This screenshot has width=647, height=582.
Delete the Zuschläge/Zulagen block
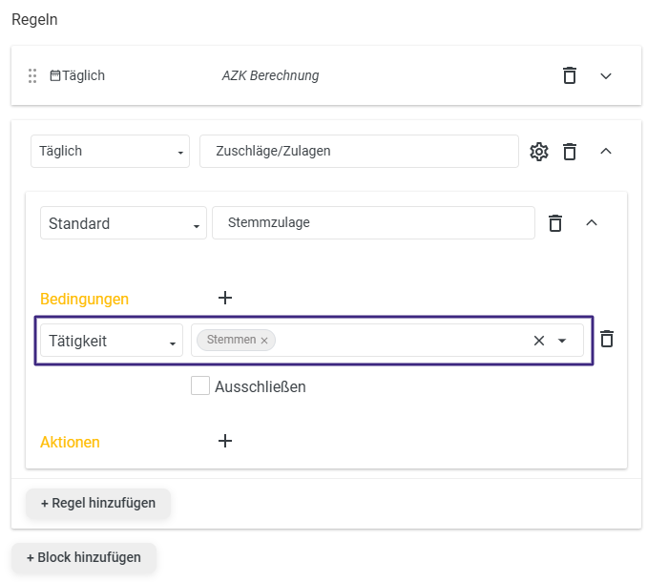570,152
